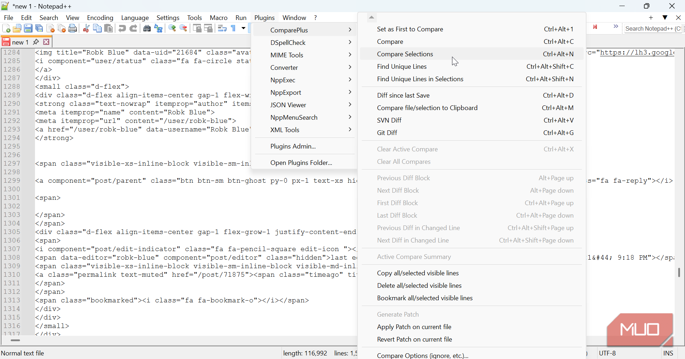The image size is (685, 359).
Task: Open Plugins Admin from the Plugins menu
Action: 305,146
